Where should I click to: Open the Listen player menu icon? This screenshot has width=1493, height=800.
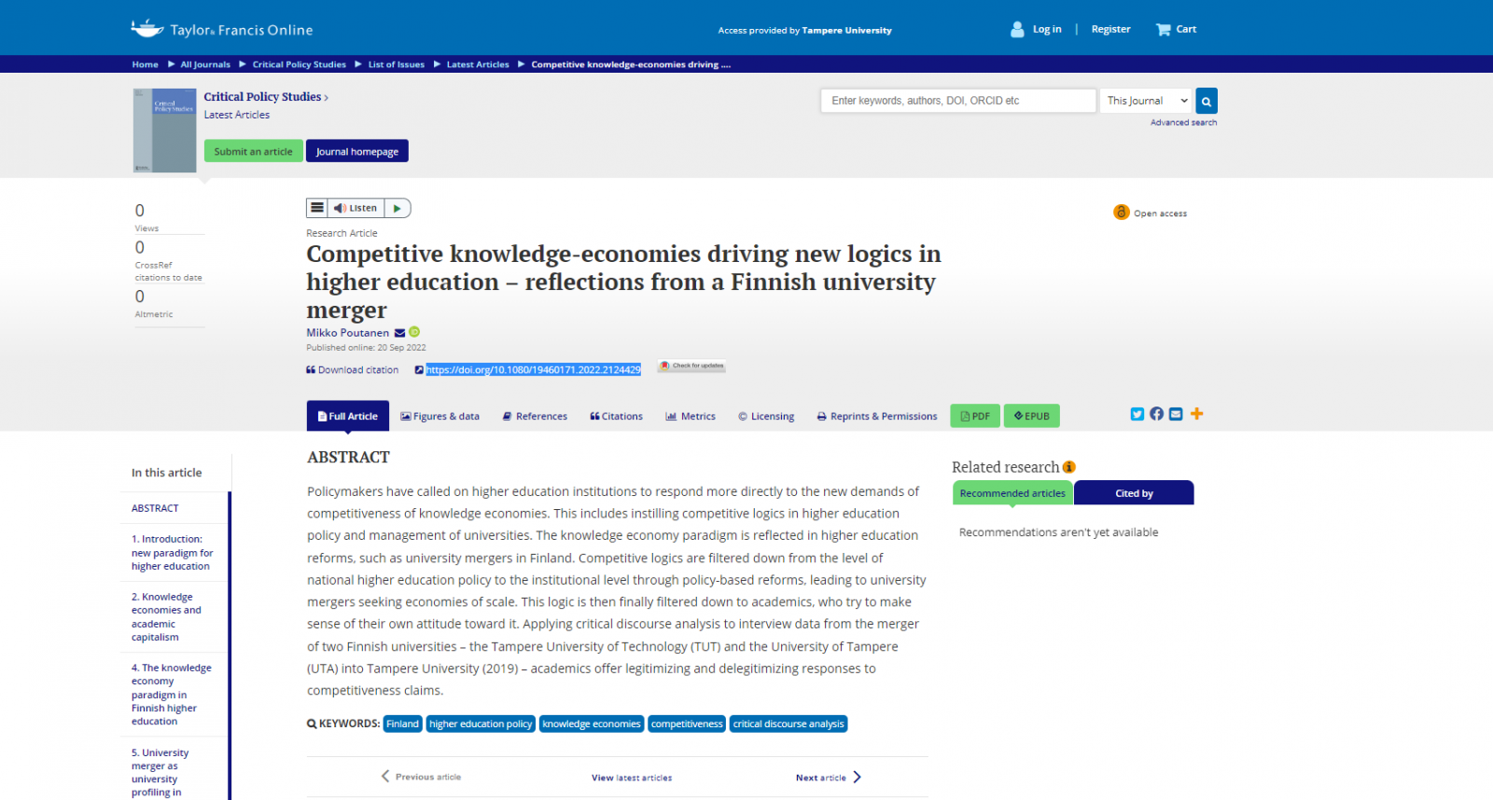coord(317,208)
